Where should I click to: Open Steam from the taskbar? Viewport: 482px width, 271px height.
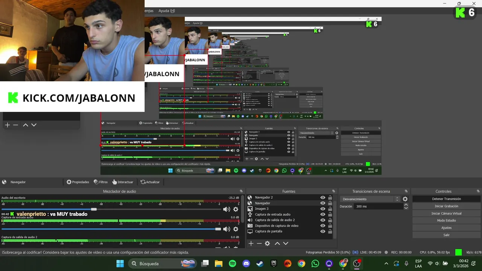(x=260, y=263)
